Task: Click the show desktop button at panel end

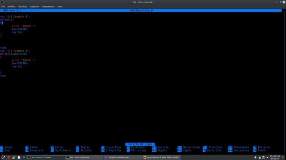Action: click(x=283, y=157)
